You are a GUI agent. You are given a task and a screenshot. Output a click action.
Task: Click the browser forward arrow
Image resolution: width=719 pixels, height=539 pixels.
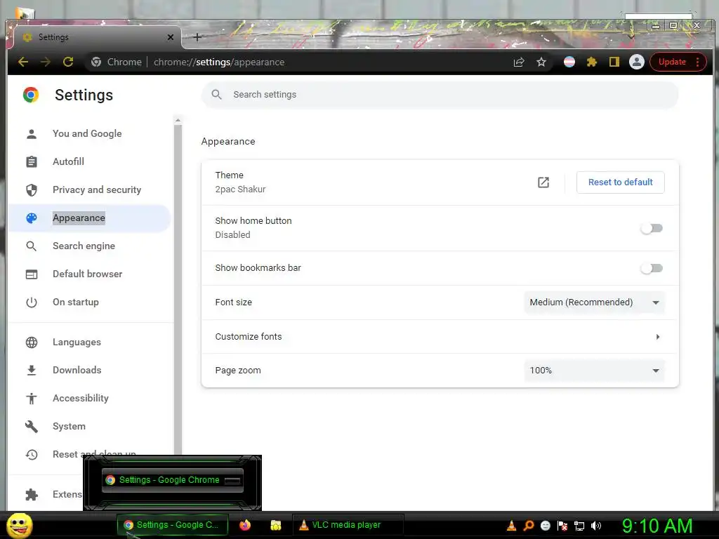(46, 62)
